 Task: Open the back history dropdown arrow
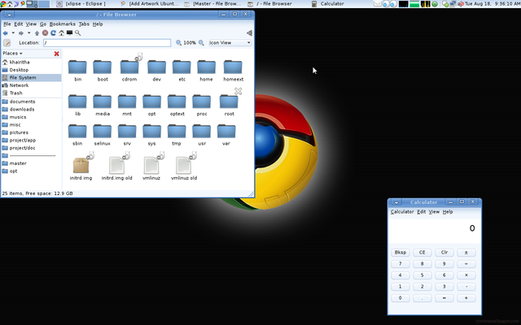13,33
